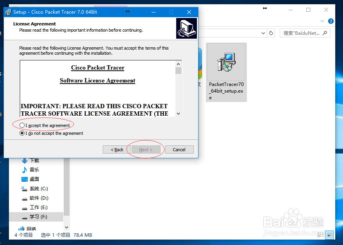Select the 学习 (F:) drive
This screenshot has width=343, height=245.
click(x=36, y=217)
